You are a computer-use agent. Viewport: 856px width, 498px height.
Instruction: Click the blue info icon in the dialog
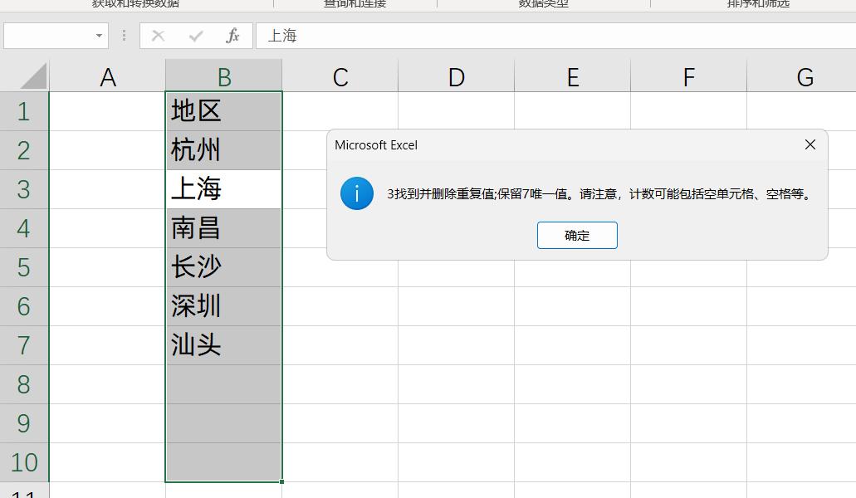357,194
